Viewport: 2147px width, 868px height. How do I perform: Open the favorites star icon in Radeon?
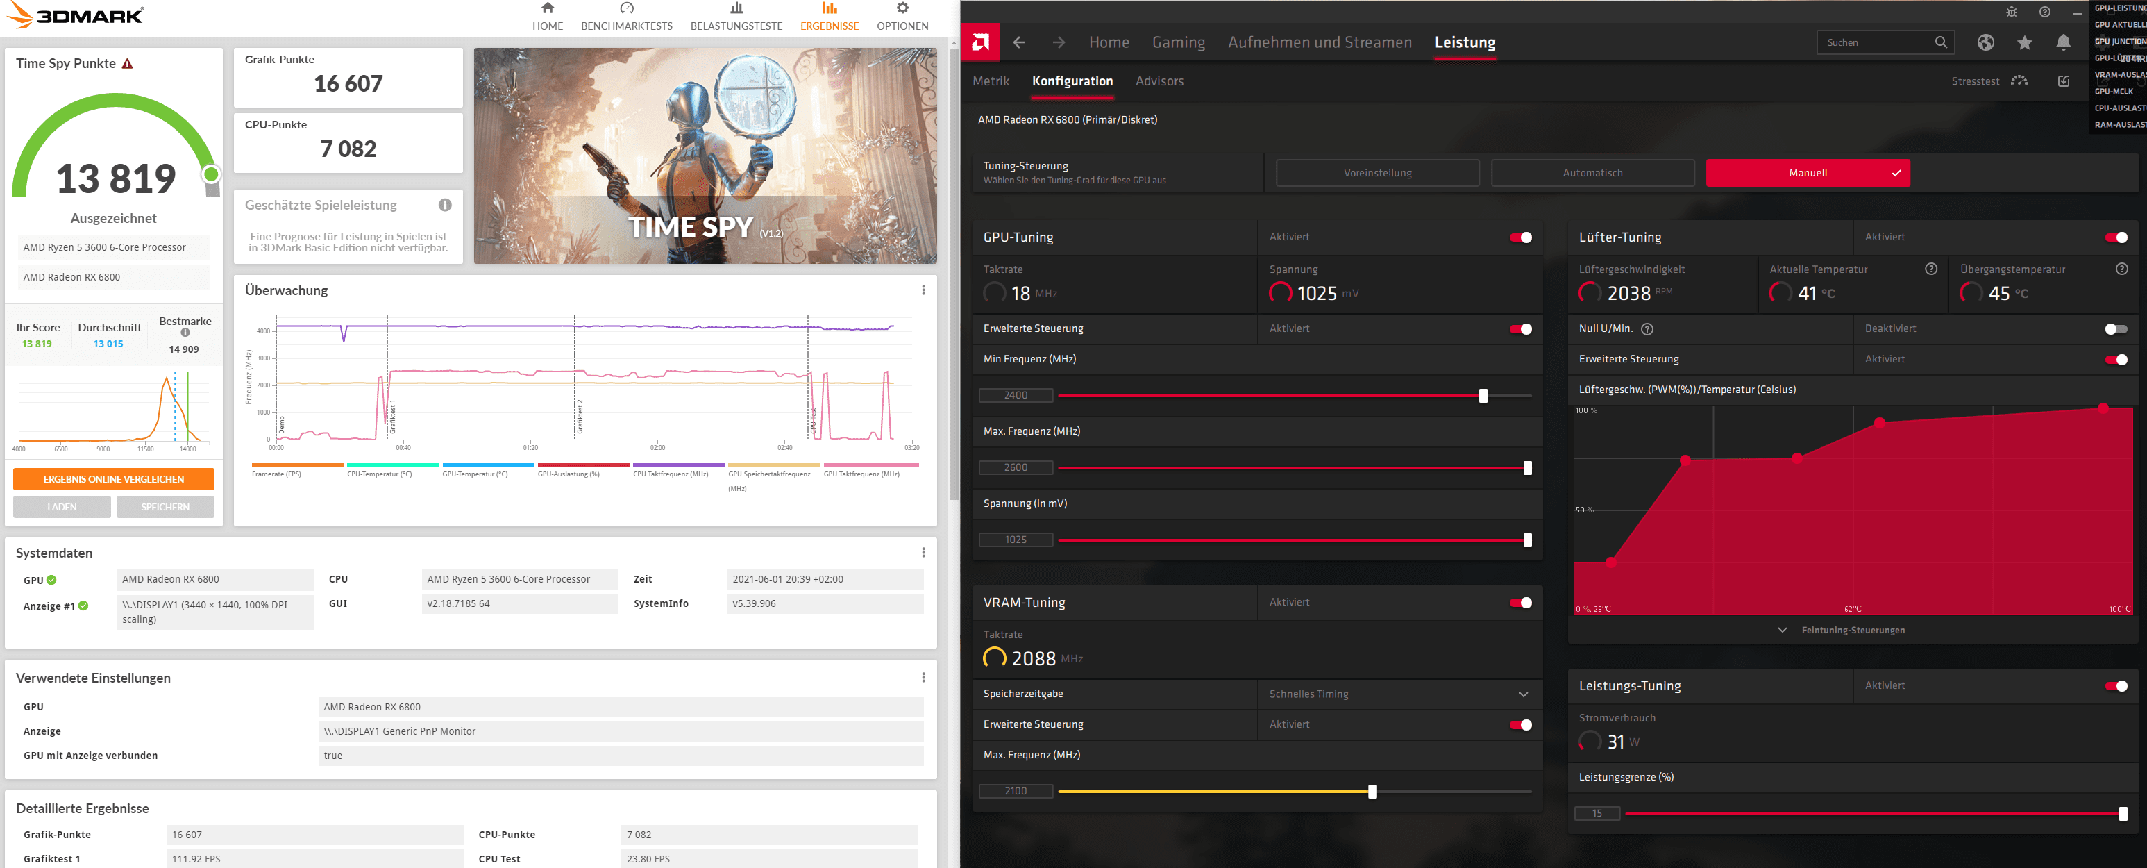click(x=2024, y=42)
